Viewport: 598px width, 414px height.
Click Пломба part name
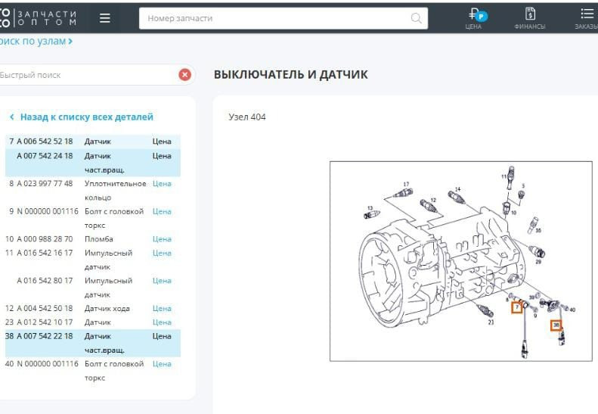coord(99,239)
